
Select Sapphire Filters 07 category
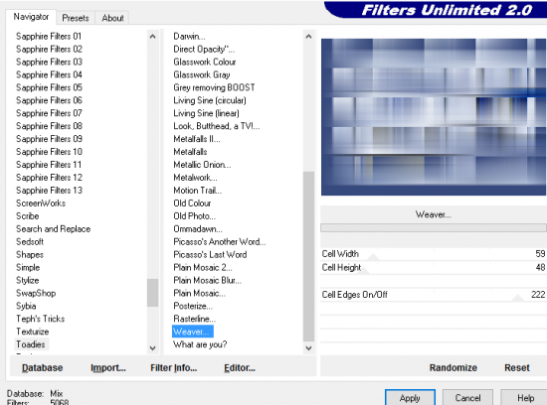click(49, 113)
